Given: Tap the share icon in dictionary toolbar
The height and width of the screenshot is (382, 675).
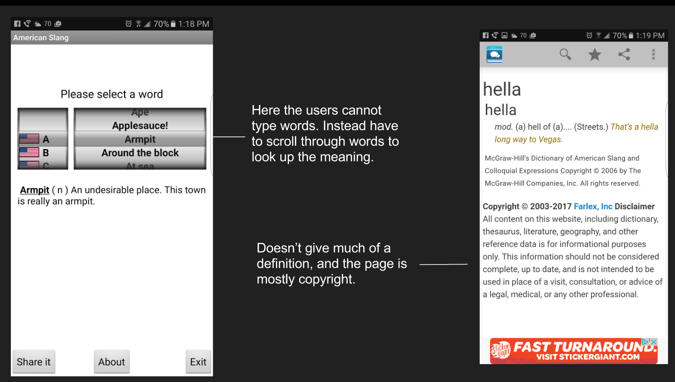Looking at the screenshot, I should pyautogui.click(x=624, y=54).
